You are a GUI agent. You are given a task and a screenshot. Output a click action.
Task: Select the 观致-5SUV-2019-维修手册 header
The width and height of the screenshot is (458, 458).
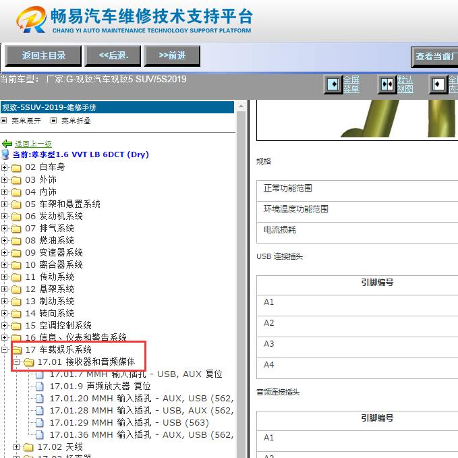tap(117, 107)
